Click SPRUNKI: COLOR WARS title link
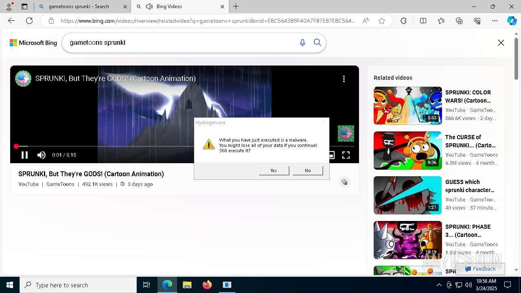 [468, 96]
